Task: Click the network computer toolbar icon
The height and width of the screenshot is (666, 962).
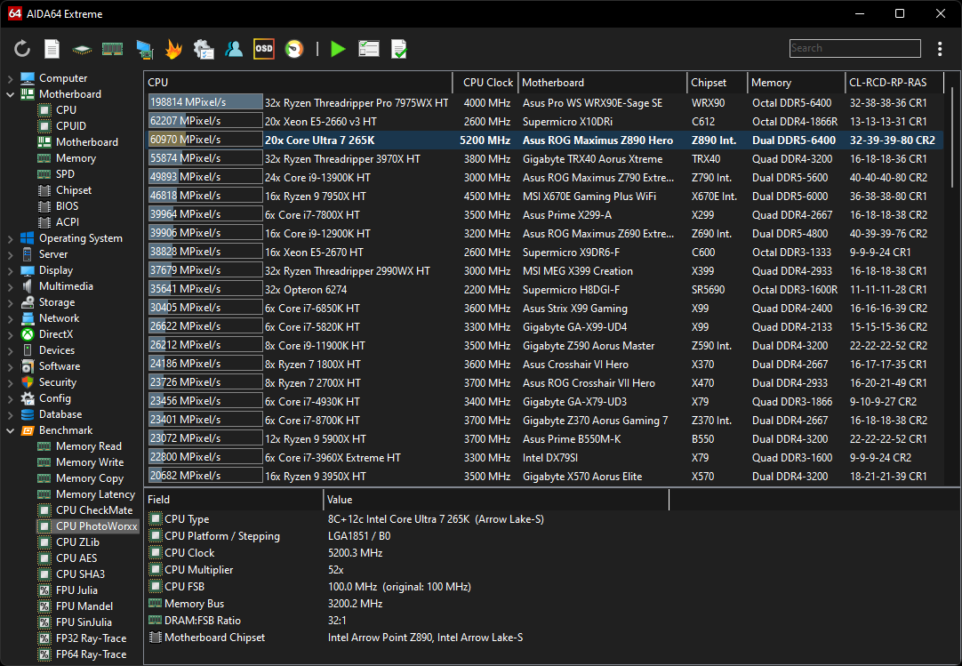Action: pyautogui.click(x=144, y=49)
